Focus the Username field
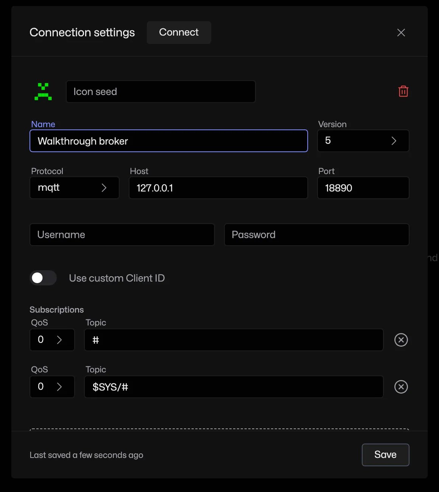Screen dimensions: 439x492 tap(122, 235)
